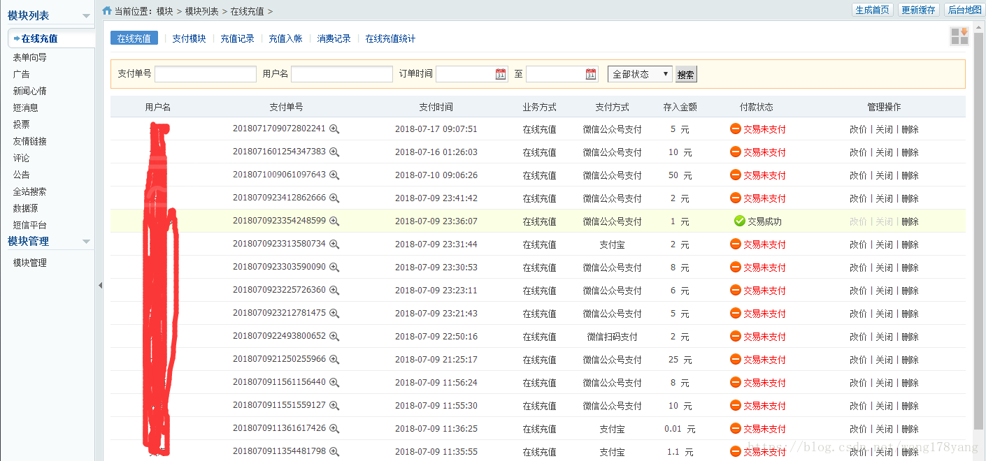Focus the 用户名 input field
986x461 pixels.
coord(342,74)
